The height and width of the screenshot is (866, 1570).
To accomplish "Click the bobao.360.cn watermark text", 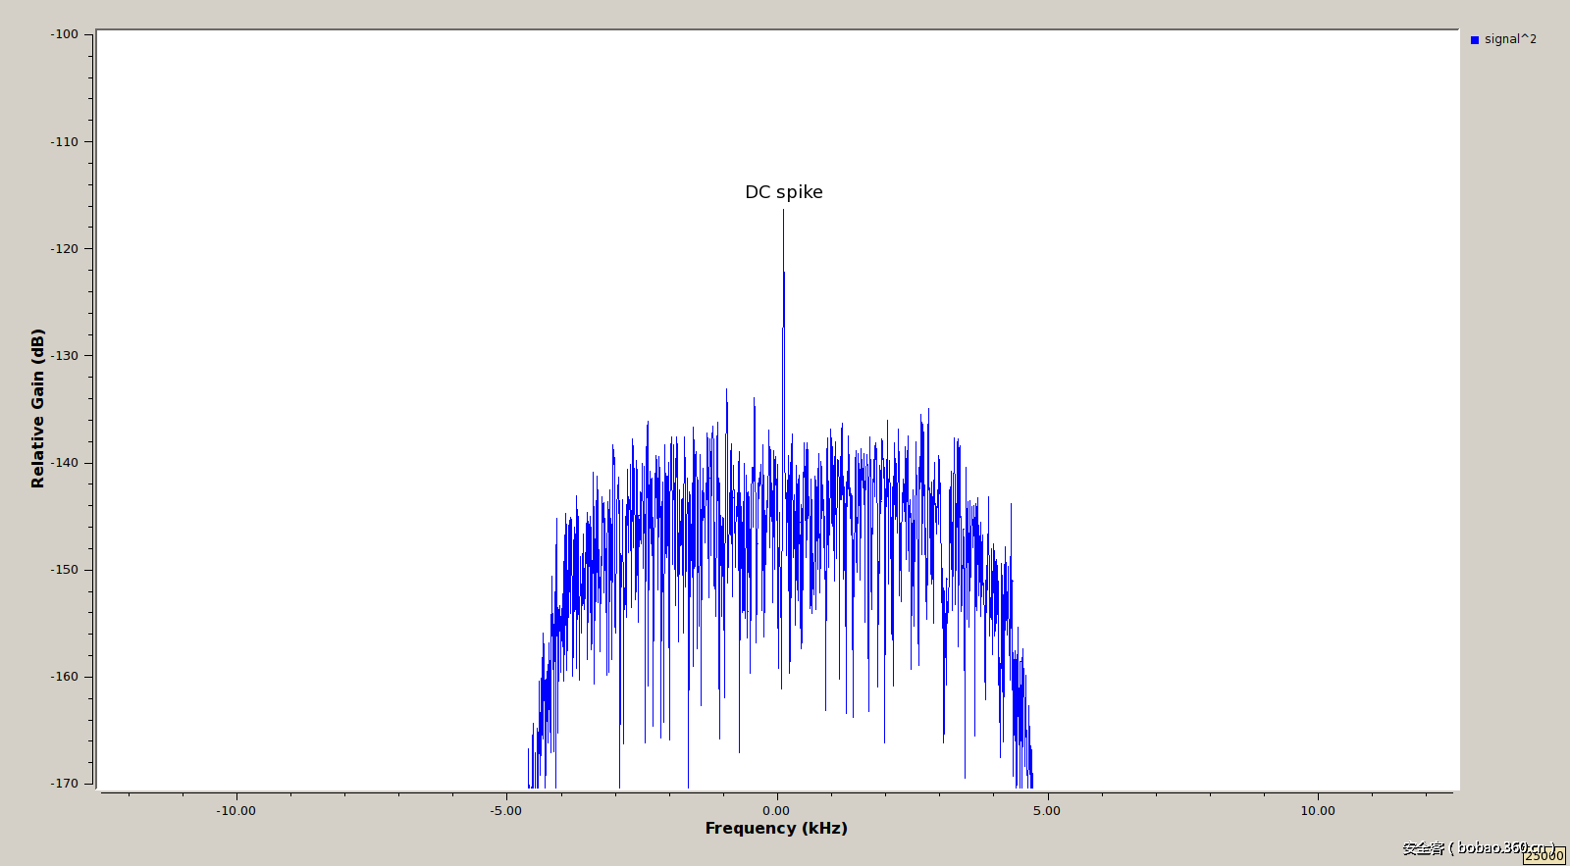I will coord(1477,847).
